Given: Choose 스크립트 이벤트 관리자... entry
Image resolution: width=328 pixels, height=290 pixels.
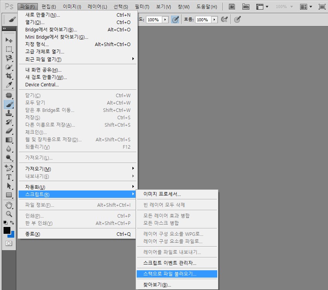Looking at the screenshot, I should click(x=177, y=263).
